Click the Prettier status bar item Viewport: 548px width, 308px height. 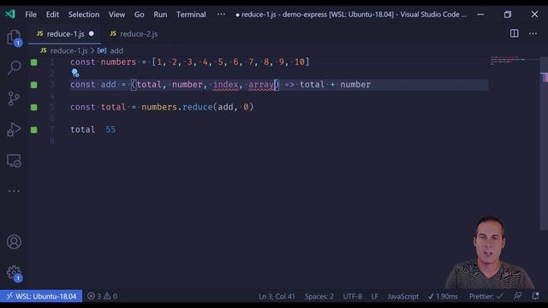pos(485,297)
